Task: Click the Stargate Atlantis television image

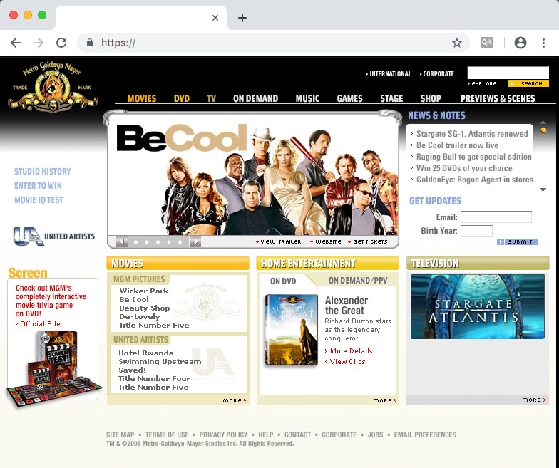Action: [x=478, y=306]
